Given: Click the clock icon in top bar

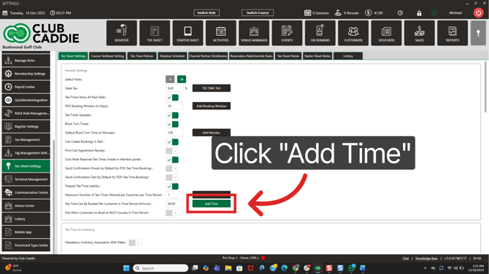Looking at the screenshot, I should (400, 13).
